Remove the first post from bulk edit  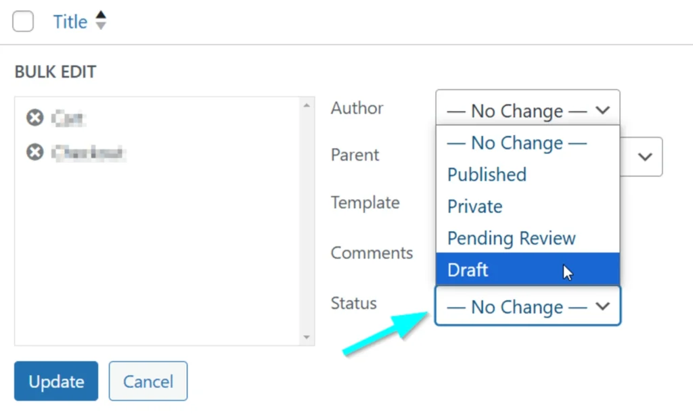click(35, 117)
